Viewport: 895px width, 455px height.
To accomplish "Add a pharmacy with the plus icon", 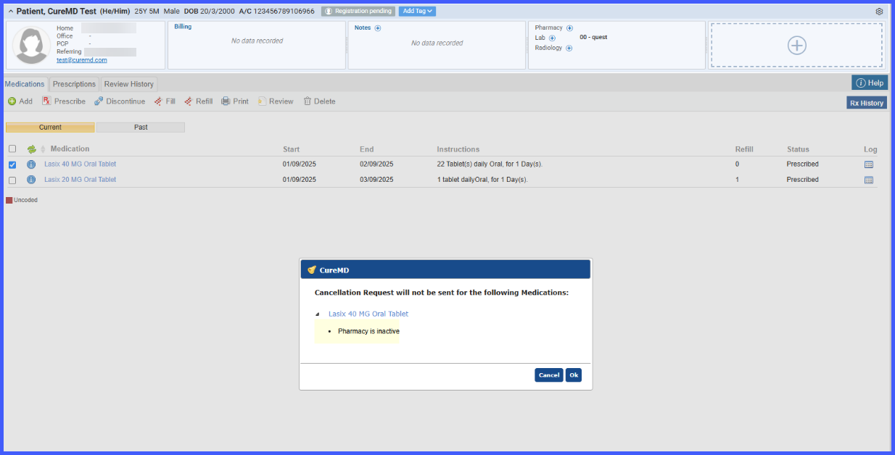I will coord(569,28).
